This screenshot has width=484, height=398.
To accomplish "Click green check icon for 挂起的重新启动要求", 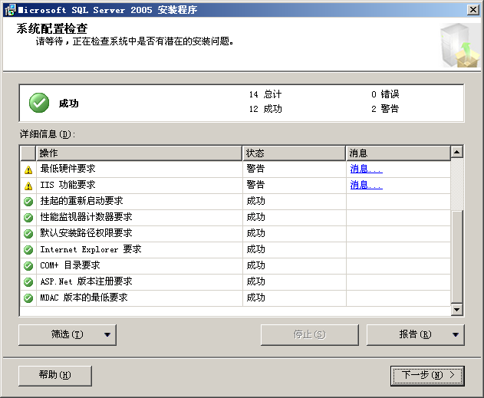I will point(28,202).
